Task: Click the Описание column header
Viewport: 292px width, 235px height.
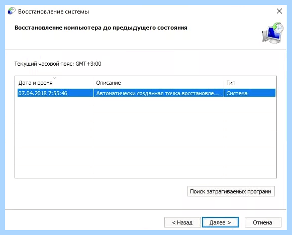Action: [159, 83]
